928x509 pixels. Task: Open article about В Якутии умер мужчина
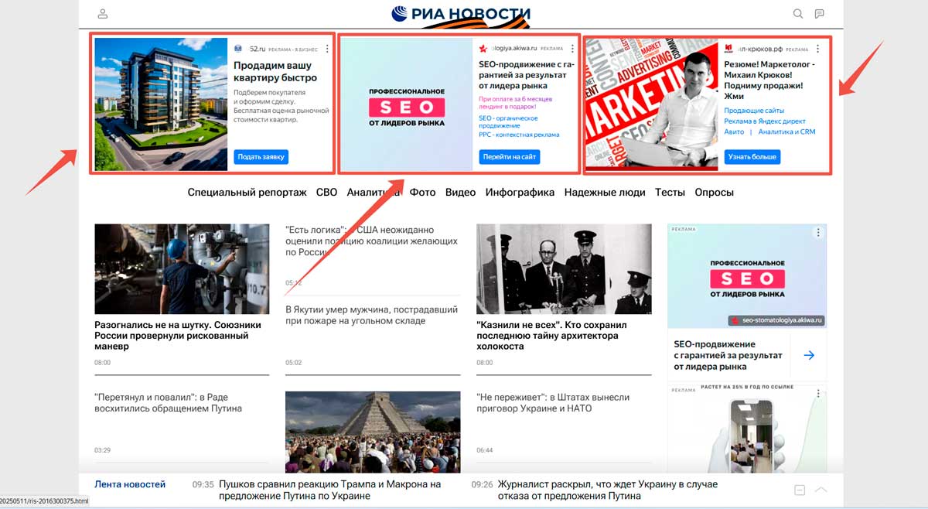click(x=371, y=315)
